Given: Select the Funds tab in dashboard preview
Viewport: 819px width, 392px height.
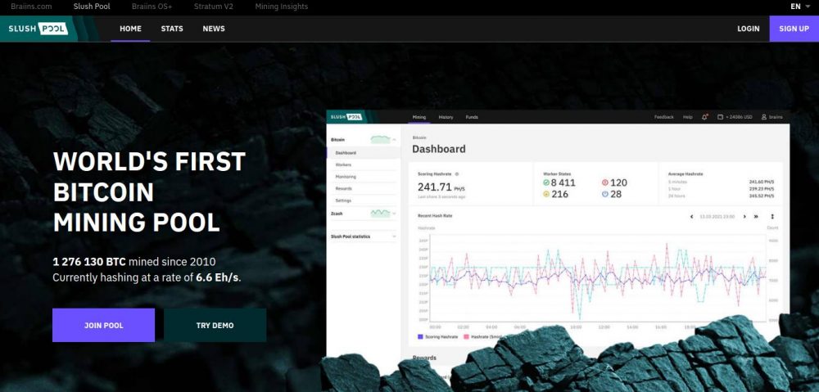Looking at the screenshot, I should coord(472,118).
